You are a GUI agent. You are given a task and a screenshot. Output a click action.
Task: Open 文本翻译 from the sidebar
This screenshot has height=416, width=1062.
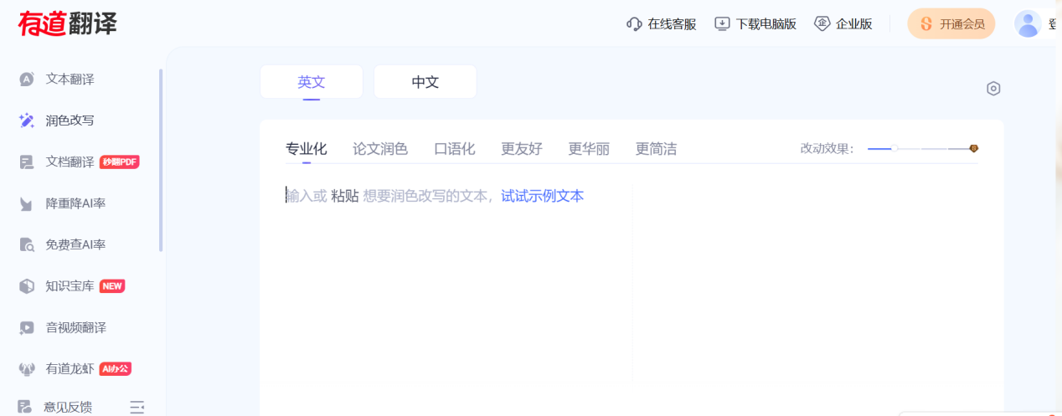(70, 80)
